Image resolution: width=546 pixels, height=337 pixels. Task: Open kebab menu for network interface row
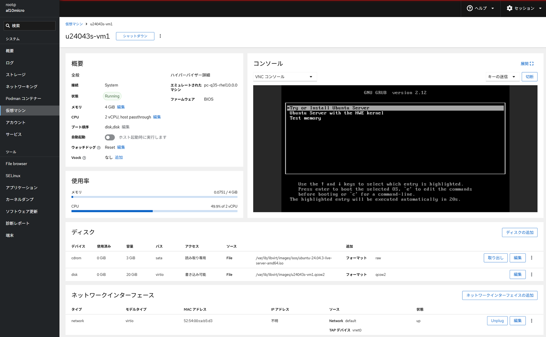tap(532, 321)
